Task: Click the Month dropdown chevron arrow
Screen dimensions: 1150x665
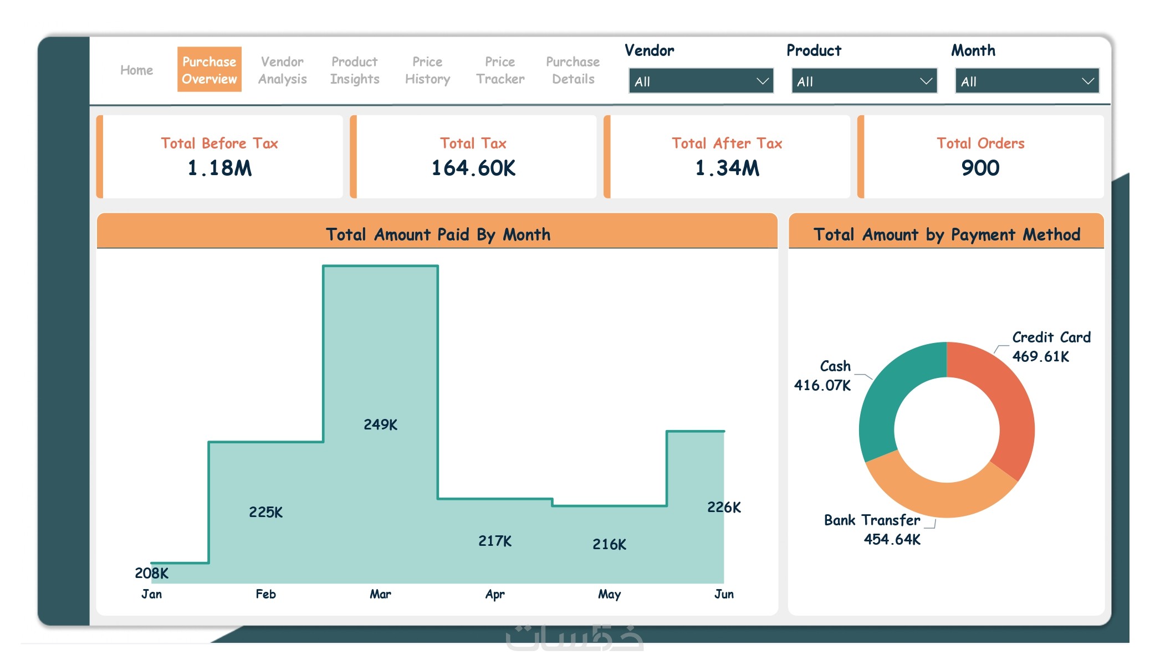Action: coord(1088,81)
